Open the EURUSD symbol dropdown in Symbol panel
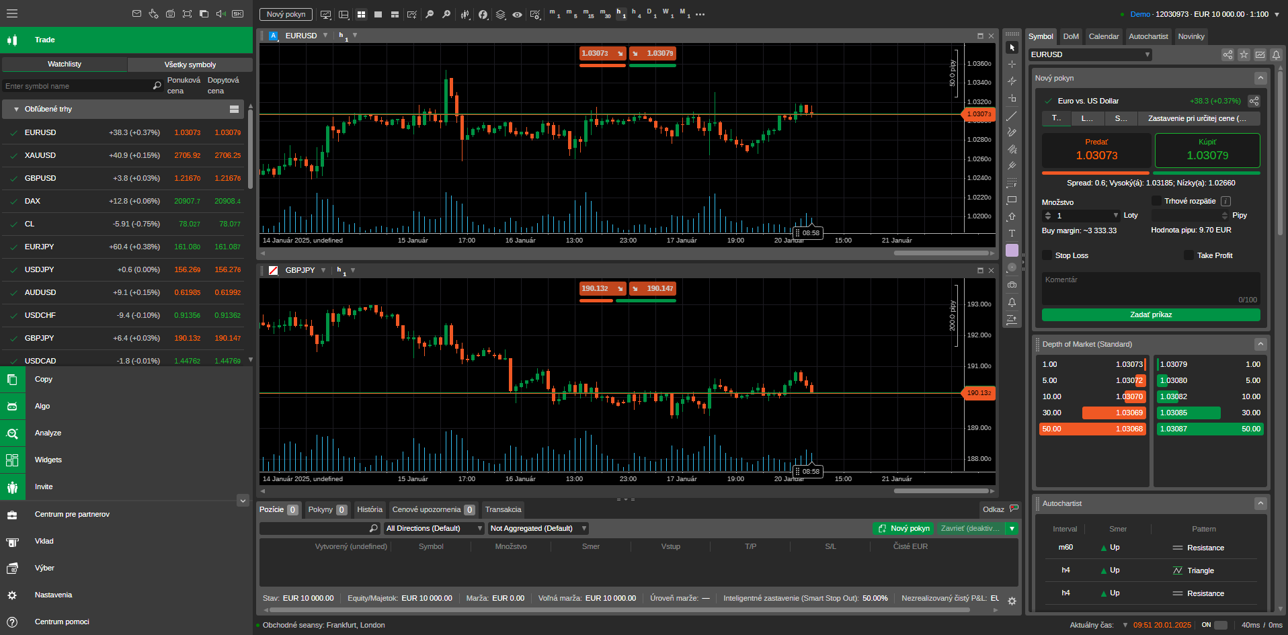This screenshot has height=635, width=1288. pos(1147,54)
